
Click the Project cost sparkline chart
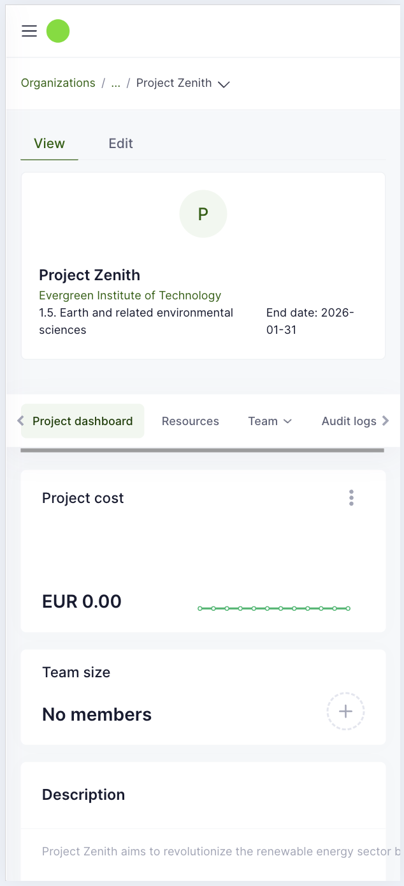(274, 608)
